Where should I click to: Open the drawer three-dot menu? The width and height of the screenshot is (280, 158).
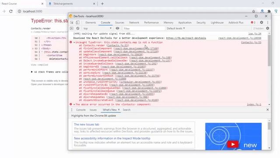(72, 110)
